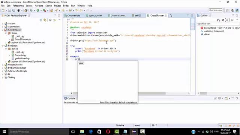This screenshot has height=135, width=240.
Task: Click the Save toolbar icon
Action: [9, 10]
